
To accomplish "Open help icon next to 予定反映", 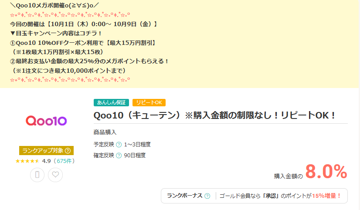I will point(119,145).
